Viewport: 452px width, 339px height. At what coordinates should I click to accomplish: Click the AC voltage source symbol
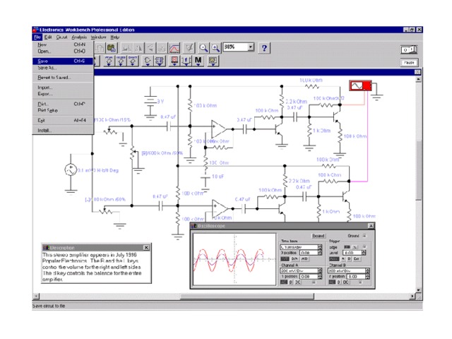(71, 169)
